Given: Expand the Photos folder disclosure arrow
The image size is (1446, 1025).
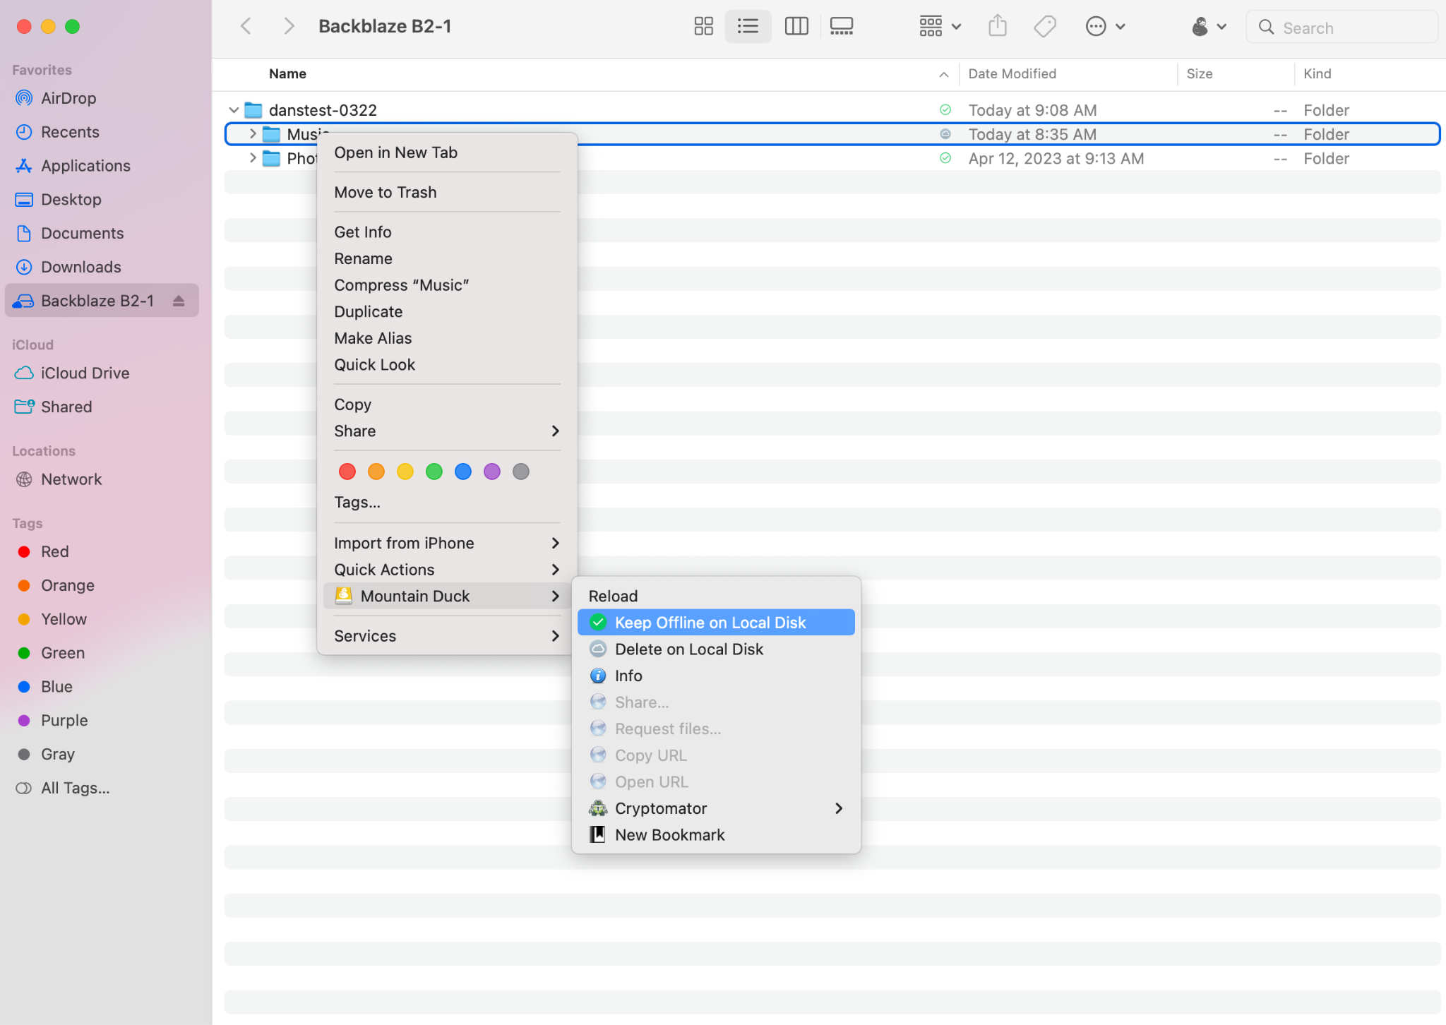Looking at the screenshot, I should pyautogui.click(x=252, y=158).
